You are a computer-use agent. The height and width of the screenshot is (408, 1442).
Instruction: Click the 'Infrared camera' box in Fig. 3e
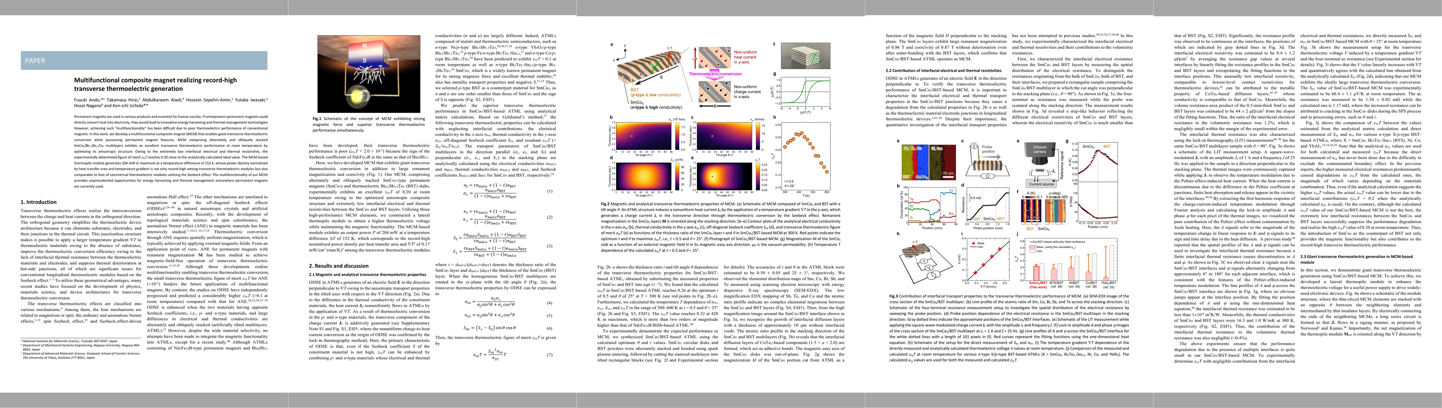click(1040, 149)
